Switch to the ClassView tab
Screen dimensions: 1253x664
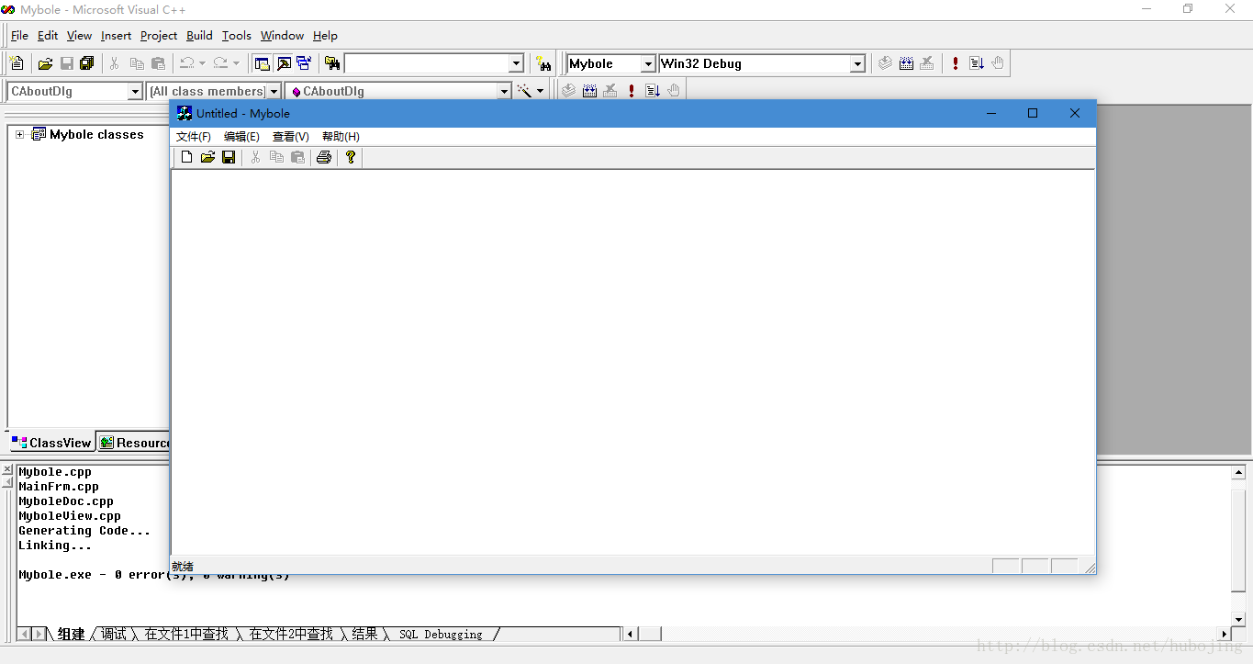click(51, 442)
